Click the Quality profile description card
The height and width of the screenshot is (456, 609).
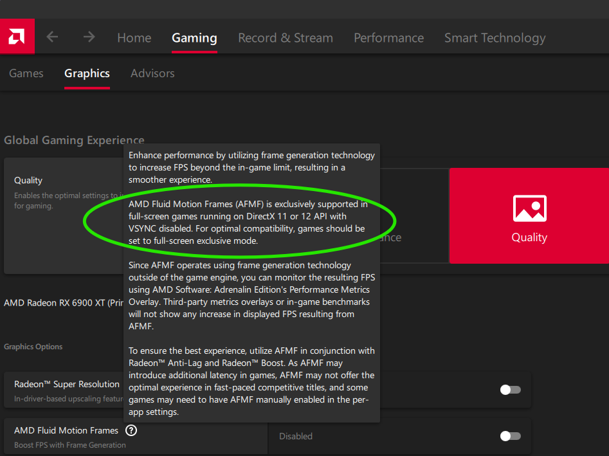click(x=64, y=215)
